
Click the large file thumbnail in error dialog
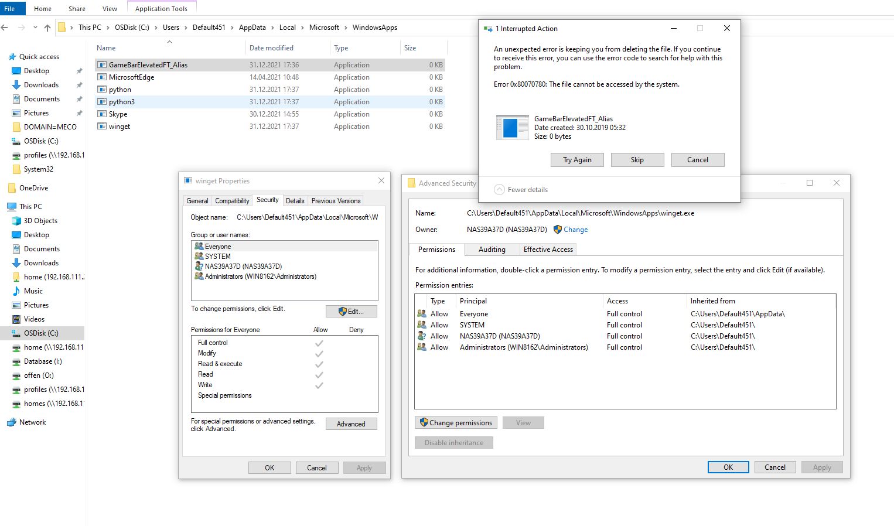(512, 127)
